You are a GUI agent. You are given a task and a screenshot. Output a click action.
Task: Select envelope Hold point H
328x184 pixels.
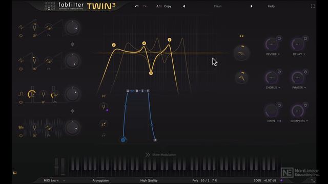(148, 91)
